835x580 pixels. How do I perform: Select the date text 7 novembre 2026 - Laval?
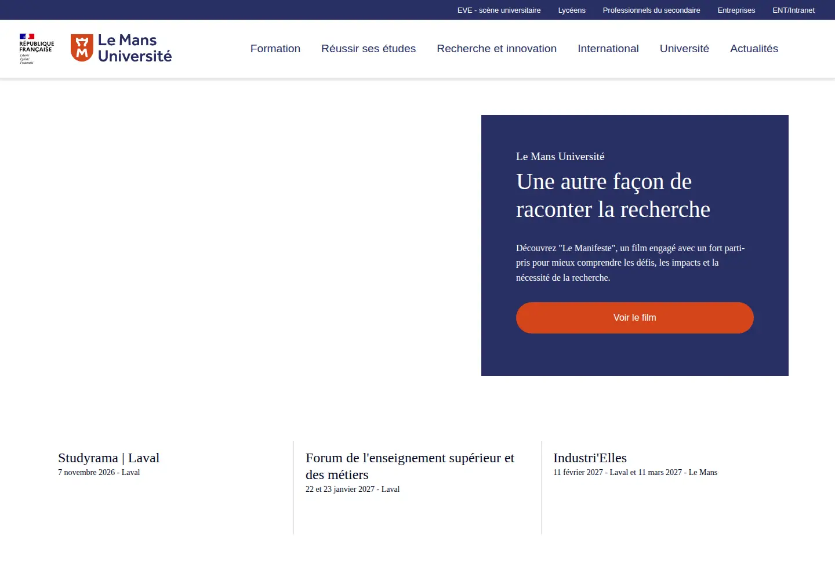tap(99, 472)
